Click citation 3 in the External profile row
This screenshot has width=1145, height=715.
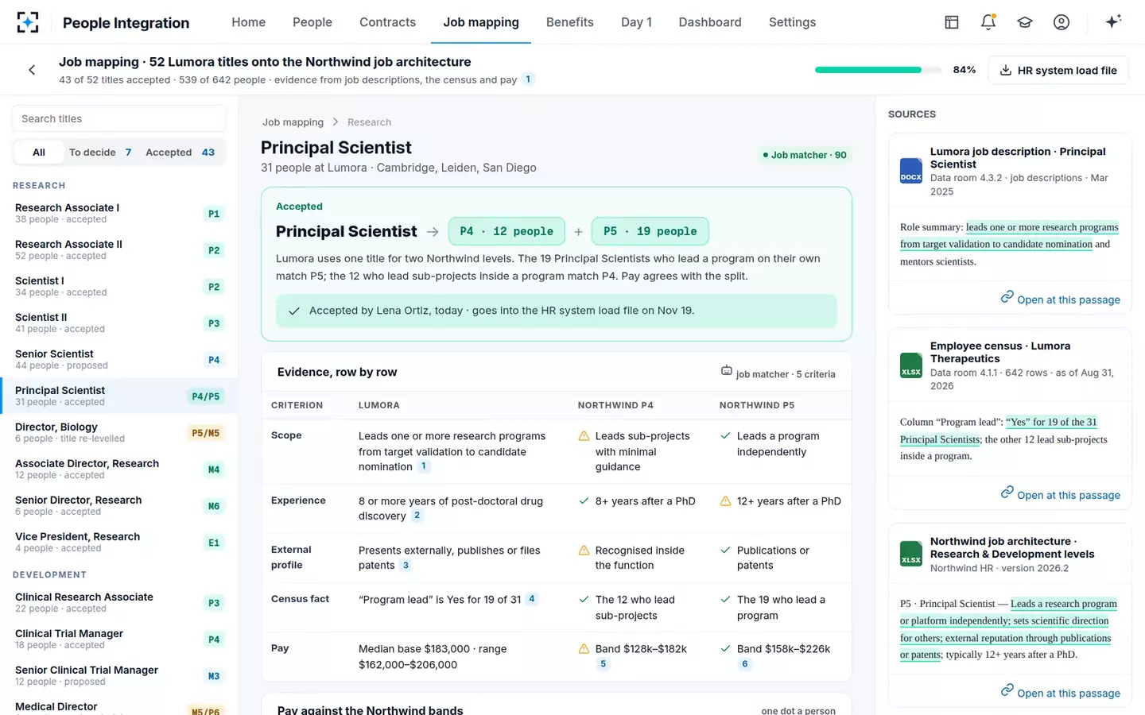[406, 566]
